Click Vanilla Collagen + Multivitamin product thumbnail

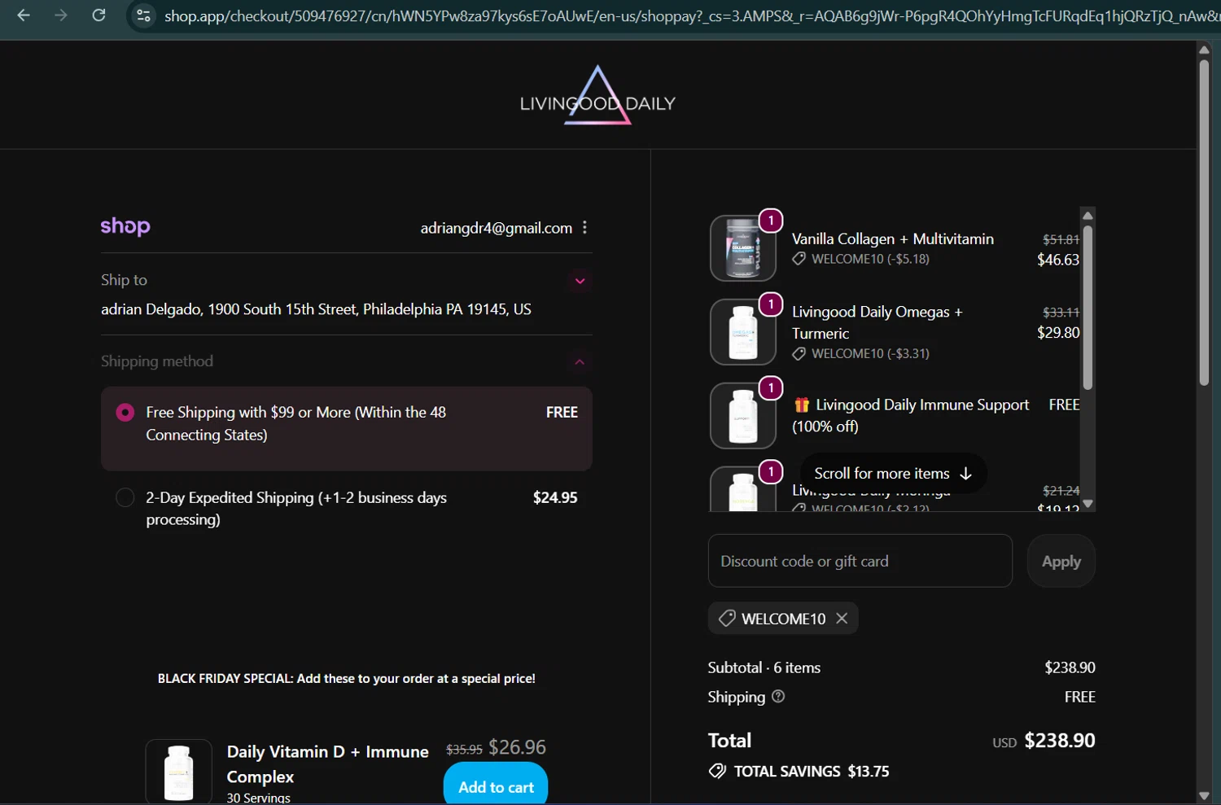(x=742, y=248)
